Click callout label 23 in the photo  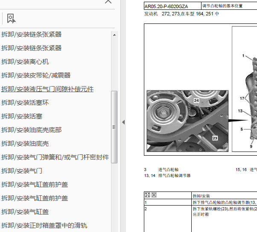[x=215, y=138]
